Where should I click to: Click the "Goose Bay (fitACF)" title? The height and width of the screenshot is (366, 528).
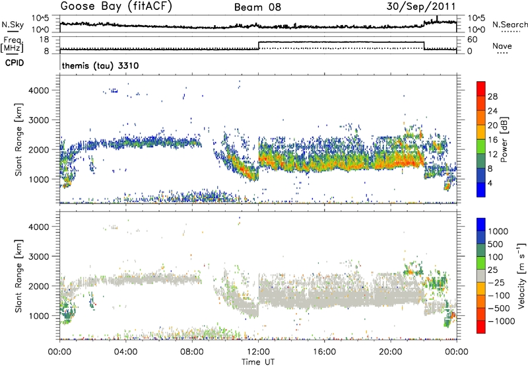pos(116,7)
